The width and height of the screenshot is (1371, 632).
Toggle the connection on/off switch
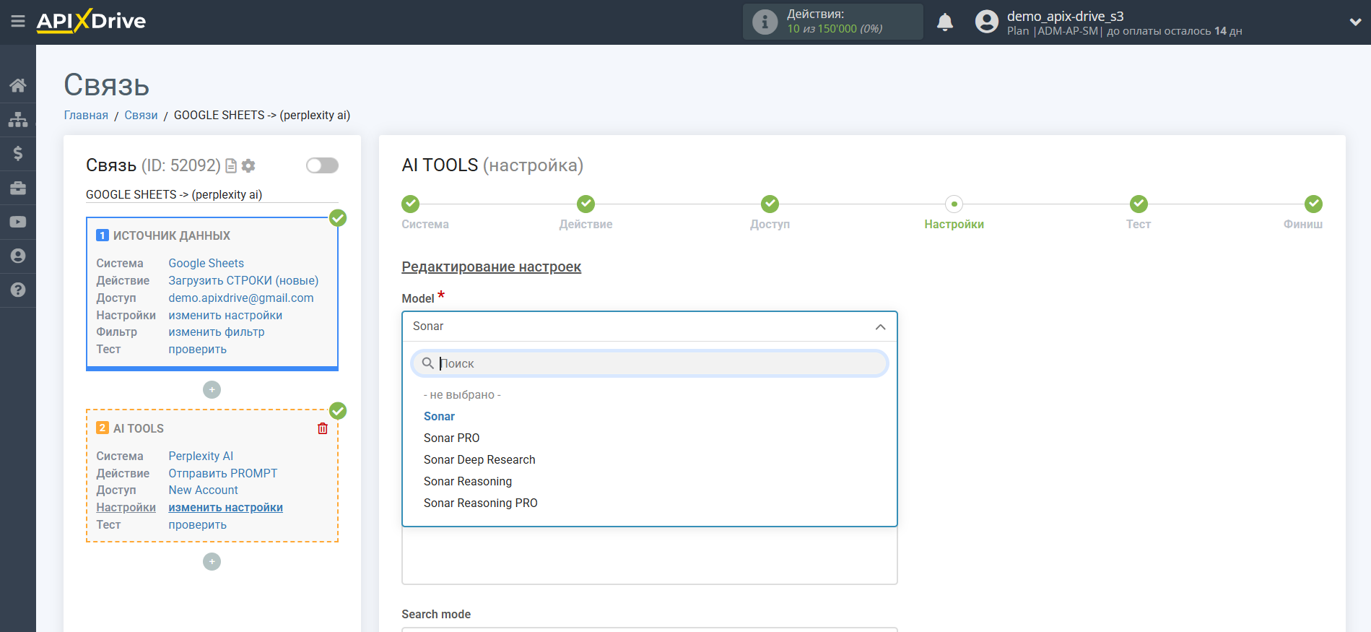pyautogui.click(x=322, y=165)
